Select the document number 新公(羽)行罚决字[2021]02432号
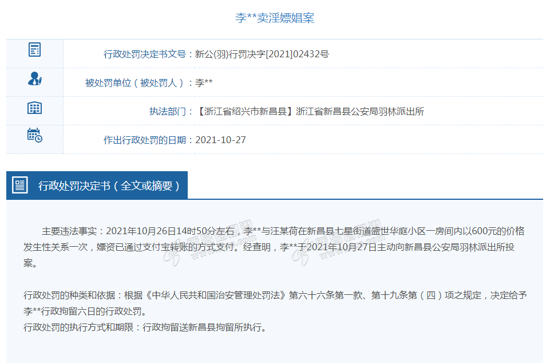The width and height of the screenshot is (550, 363). click(262, 54)
